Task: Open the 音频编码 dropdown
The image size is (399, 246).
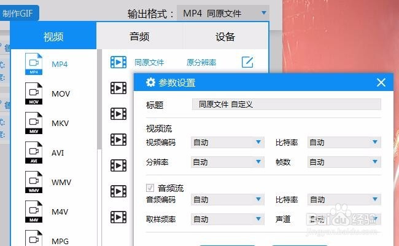Action: (228, 199)
